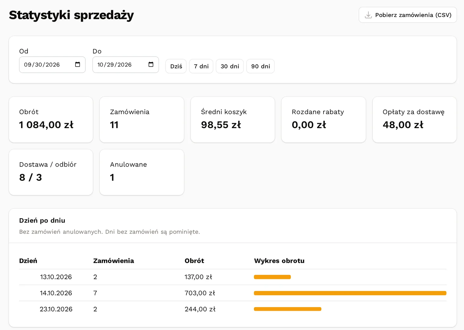Click the turnover bar for 13.10.2026
Image resolution: width=464 pixels, height=330 pixels.
pos(272,277)
